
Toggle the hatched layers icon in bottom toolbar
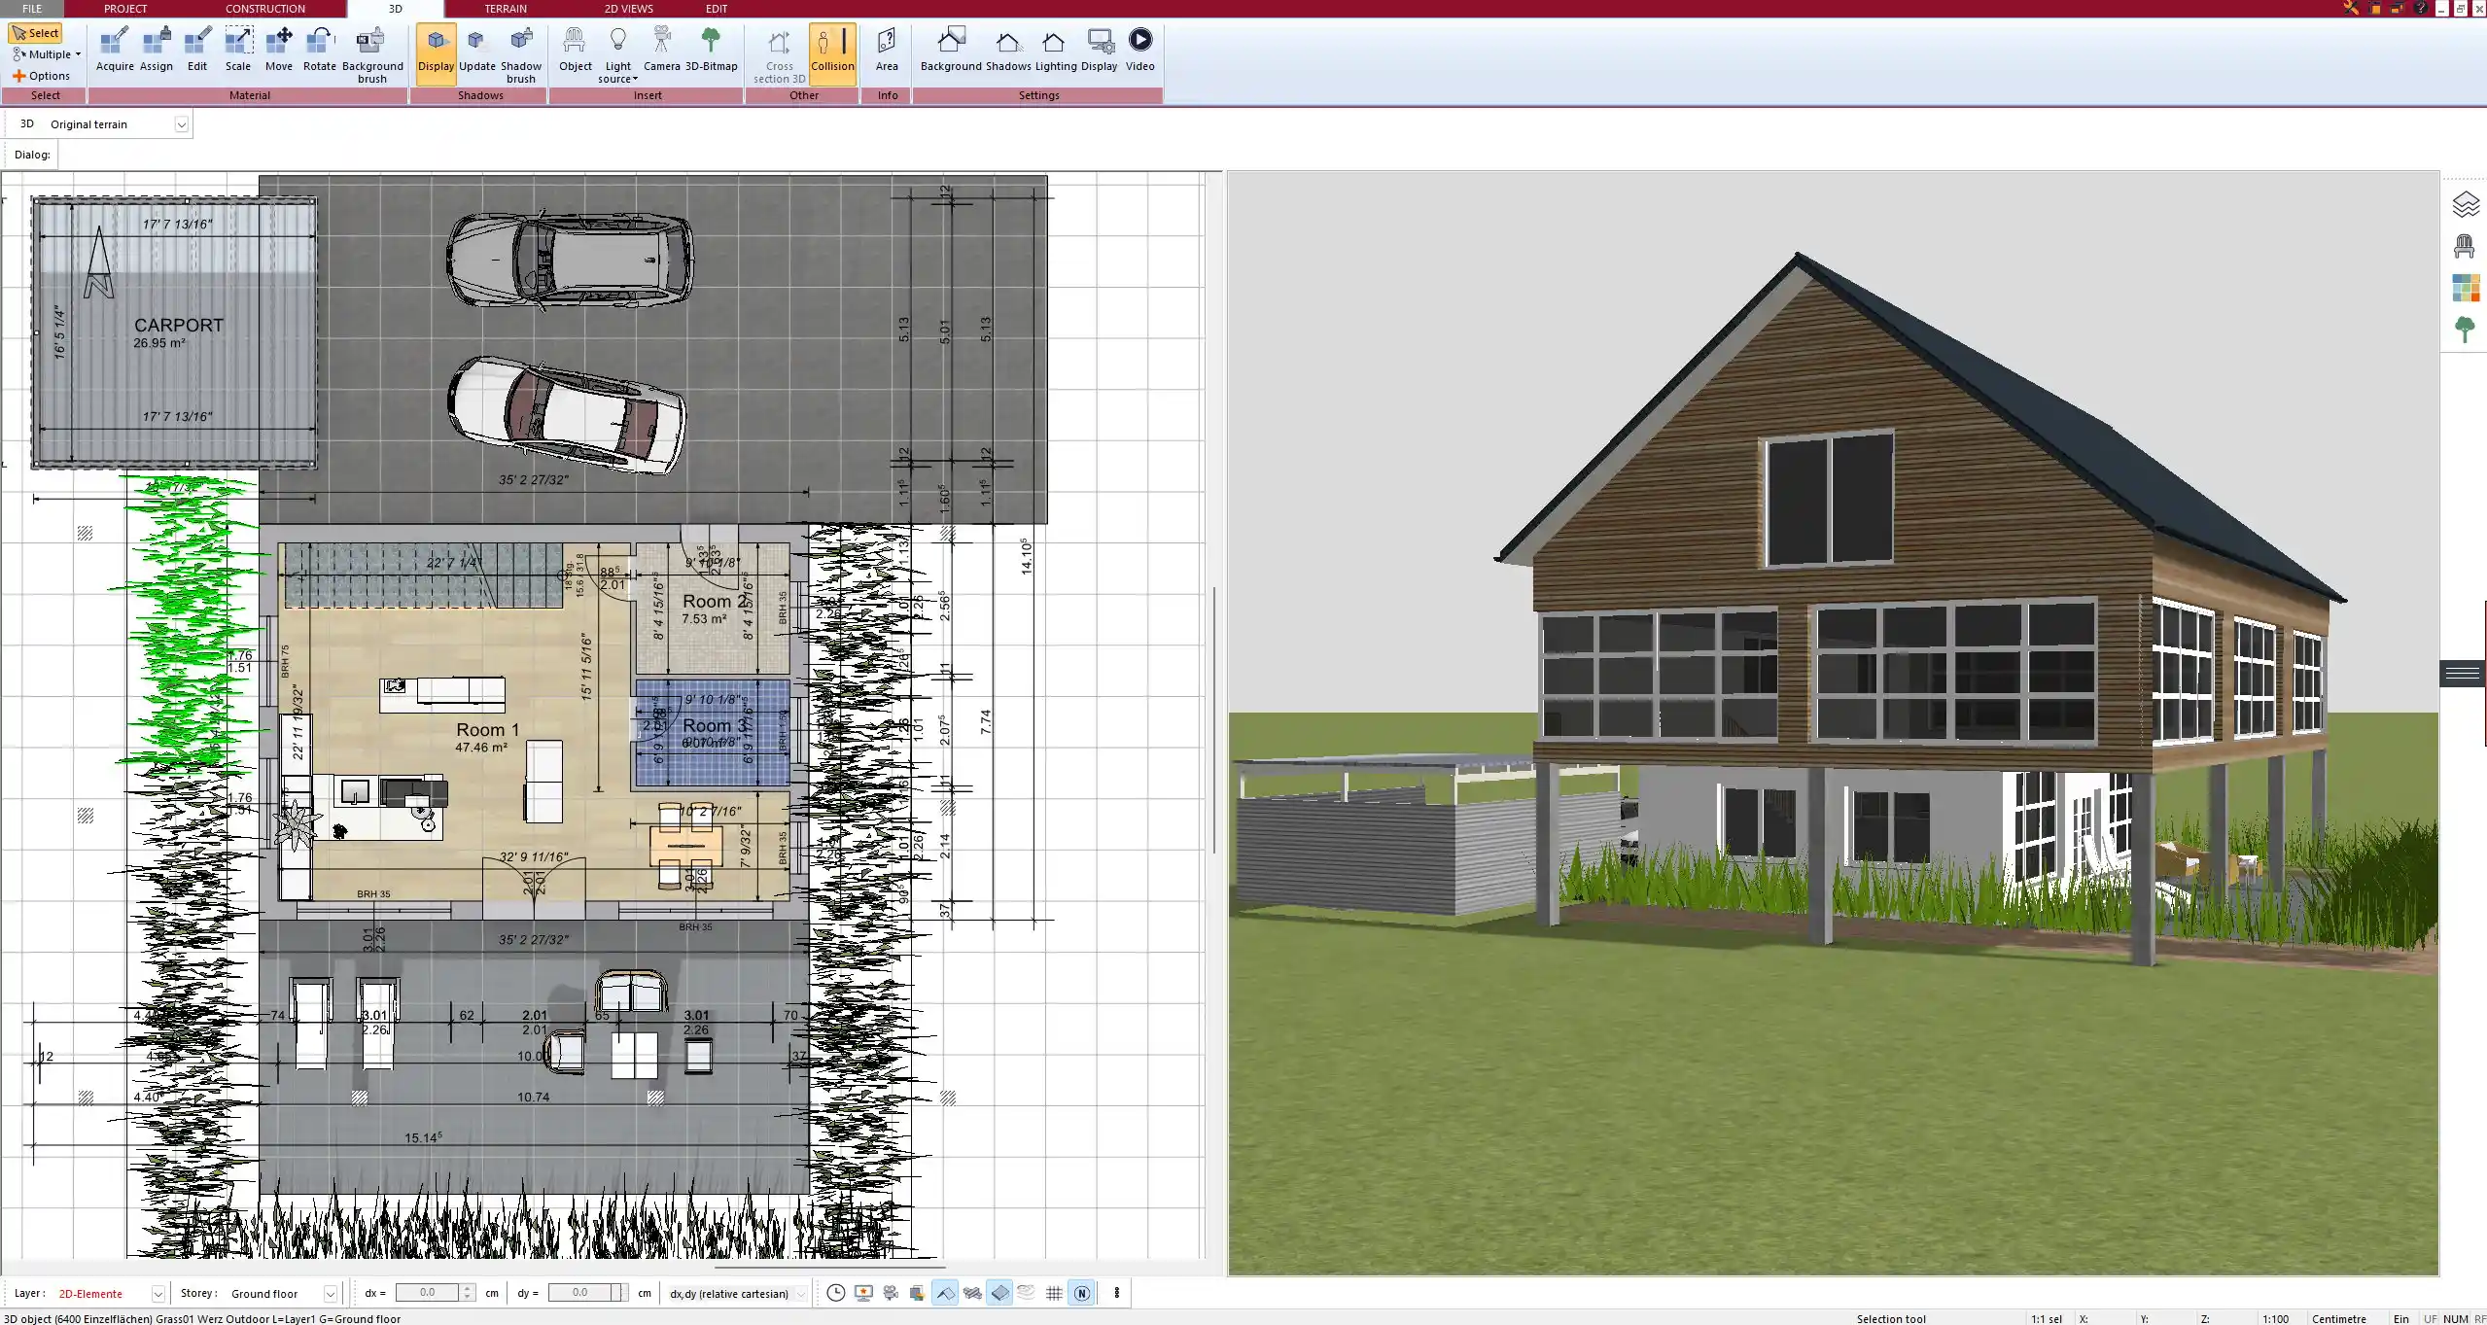972,1293
